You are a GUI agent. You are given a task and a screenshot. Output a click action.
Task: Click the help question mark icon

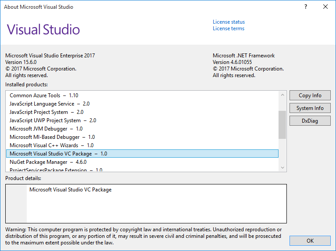click(306, 7)
